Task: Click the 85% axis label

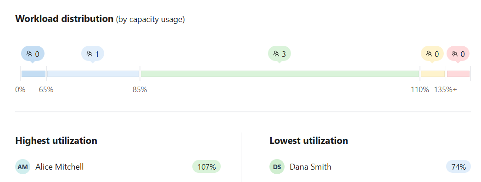Action: click(140, 90)
